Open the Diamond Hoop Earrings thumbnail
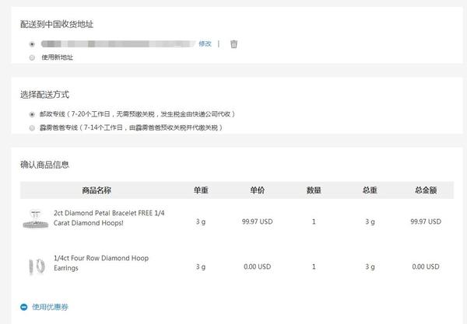 37,266
